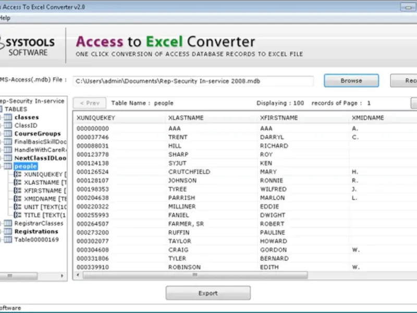Click the field icon next to XLASTNAME
The image size is (417, 313).
pos(18,183)
